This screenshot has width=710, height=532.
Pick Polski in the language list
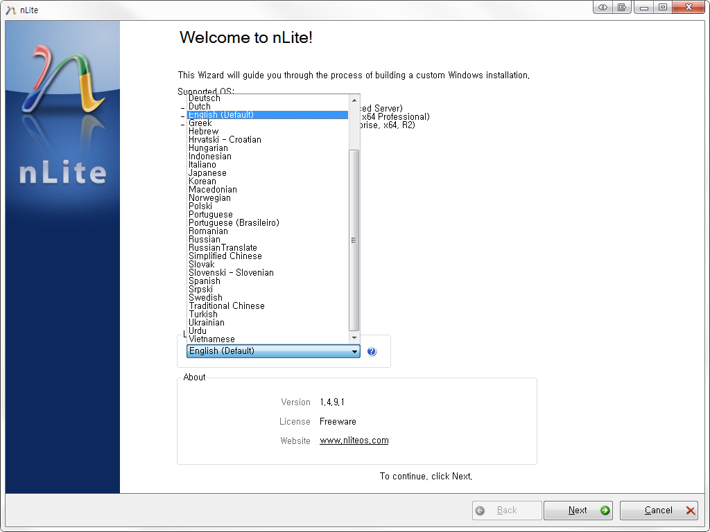[x=268, y=206]
